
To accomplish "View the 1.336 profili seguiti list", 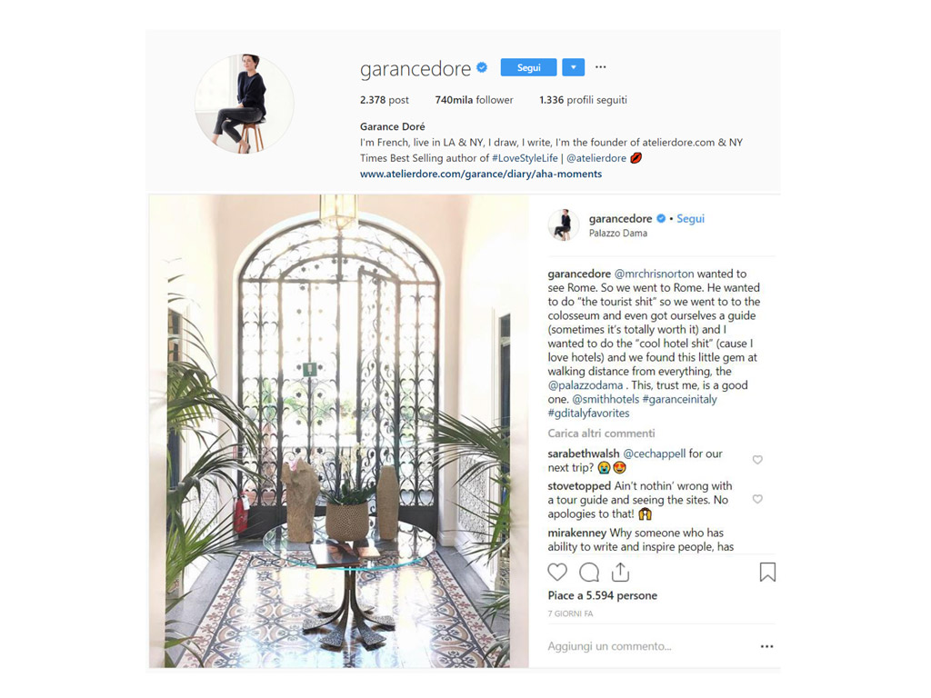I will tap(583, 100).
